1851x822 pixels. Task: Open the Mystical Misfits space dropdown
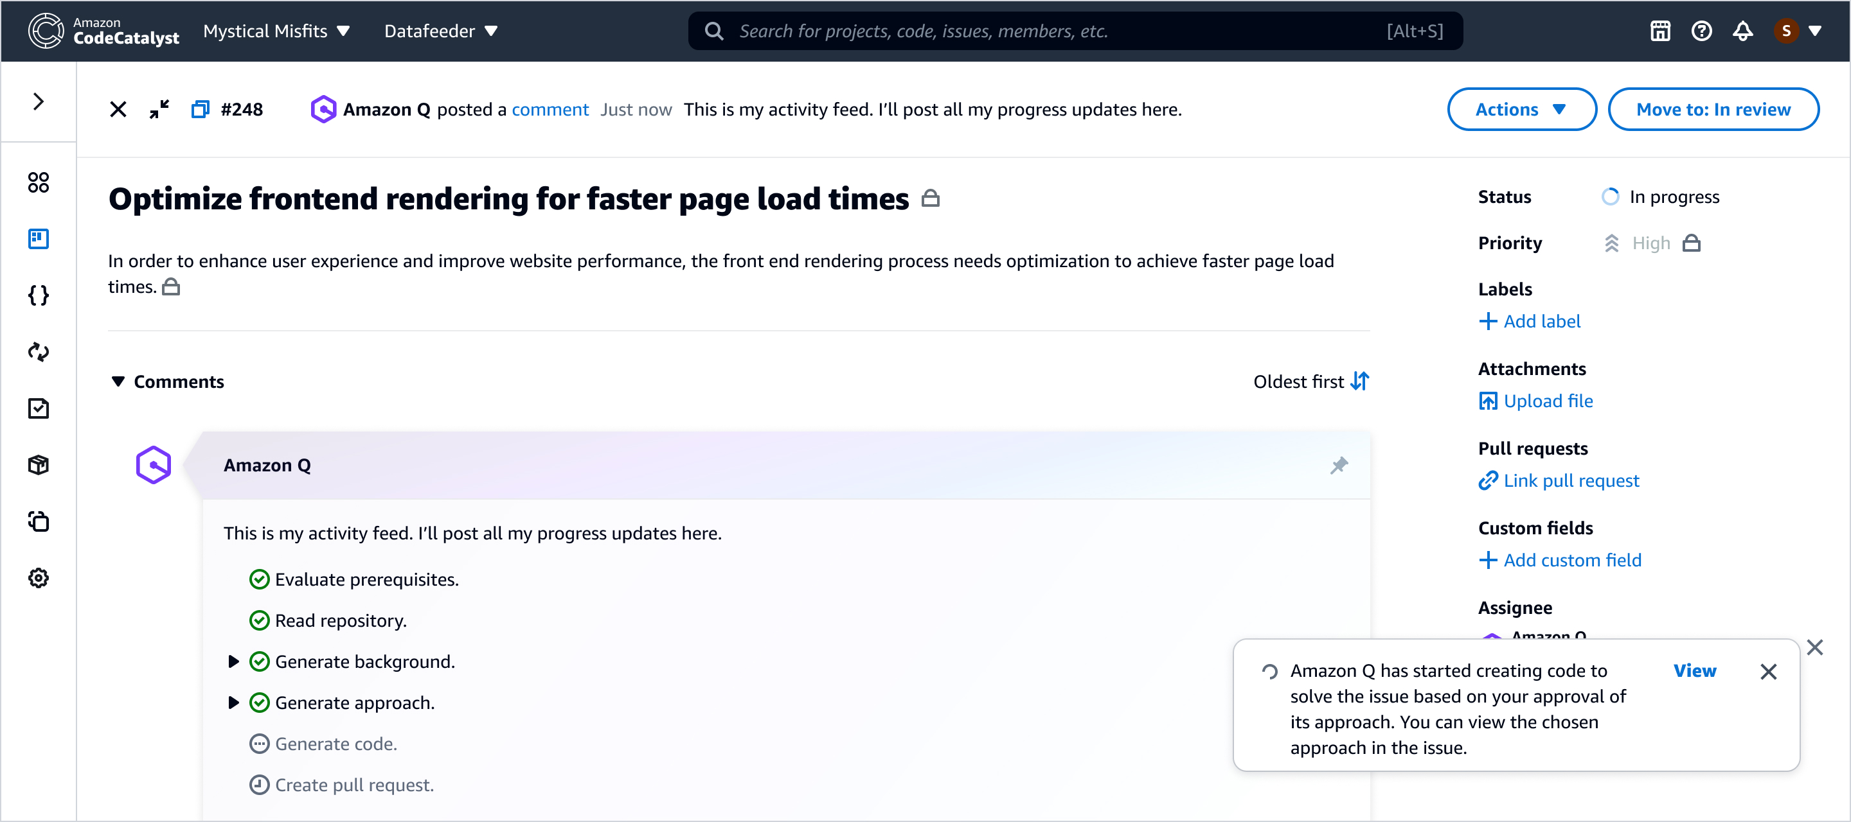click(276, 31)
